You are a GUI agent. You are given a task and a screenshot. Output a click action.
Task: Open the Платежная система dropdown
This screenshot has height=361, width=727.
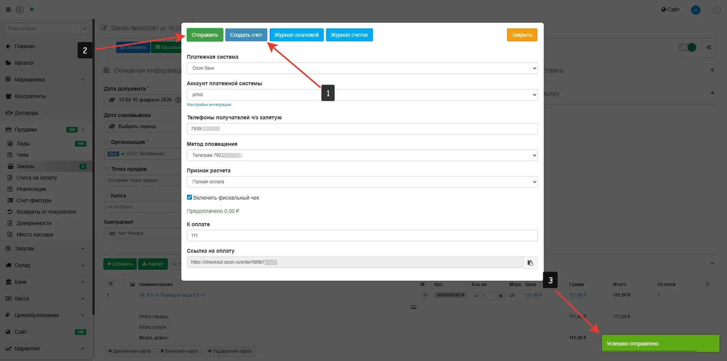[362, 68]
